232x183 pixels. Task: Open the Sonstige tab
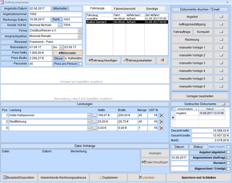pyautogui.click(x=152, y=8)
